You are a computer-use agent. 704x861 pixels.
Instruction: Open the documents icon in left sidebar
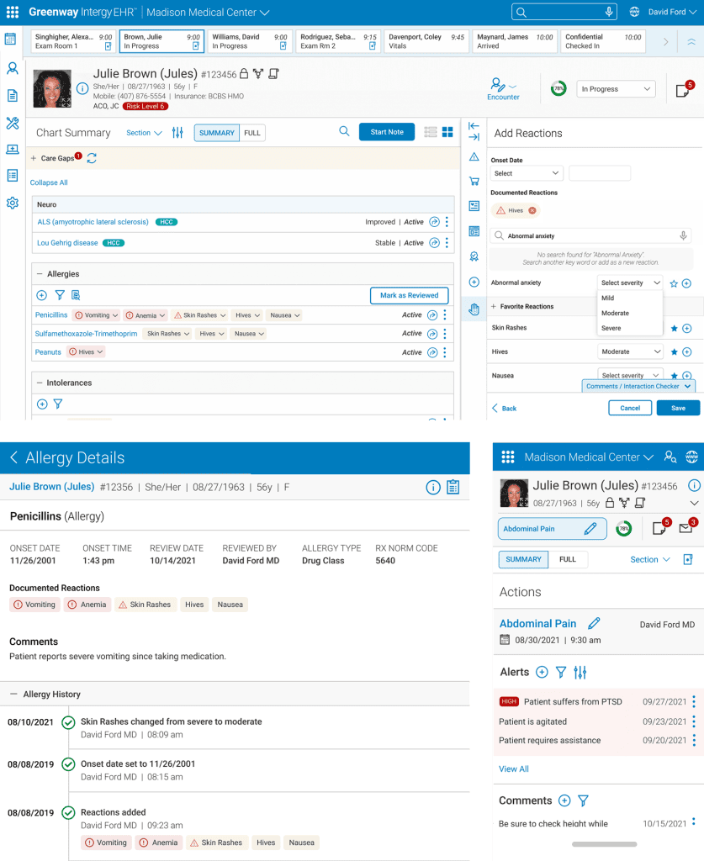click(x=12, y=96)
